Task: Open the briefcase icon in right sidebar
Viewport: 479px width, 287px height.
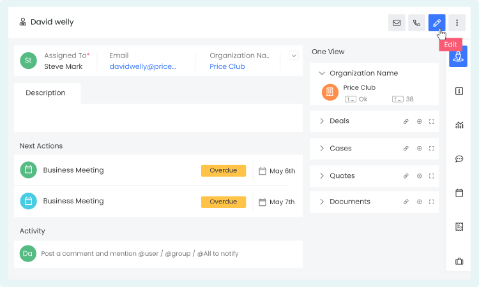Action: pyautogui.click(x=459, y=261)
